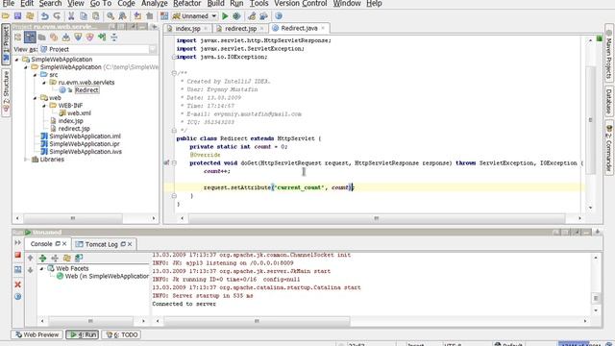Click the Make Project toolbar icon
Viewport: 615px width, 346px height.
coord(164,16)
